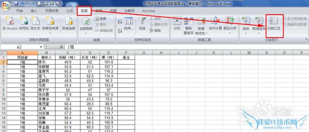Expand the Undo history dropdown arrow
Screen dimensions: 309x132
26,3
